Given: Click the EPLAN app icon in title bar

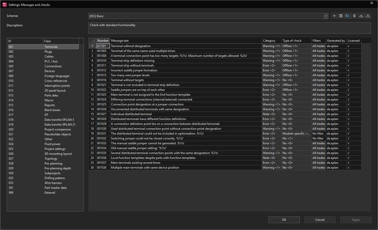Looking at the screenshot, I should (4, 4).
